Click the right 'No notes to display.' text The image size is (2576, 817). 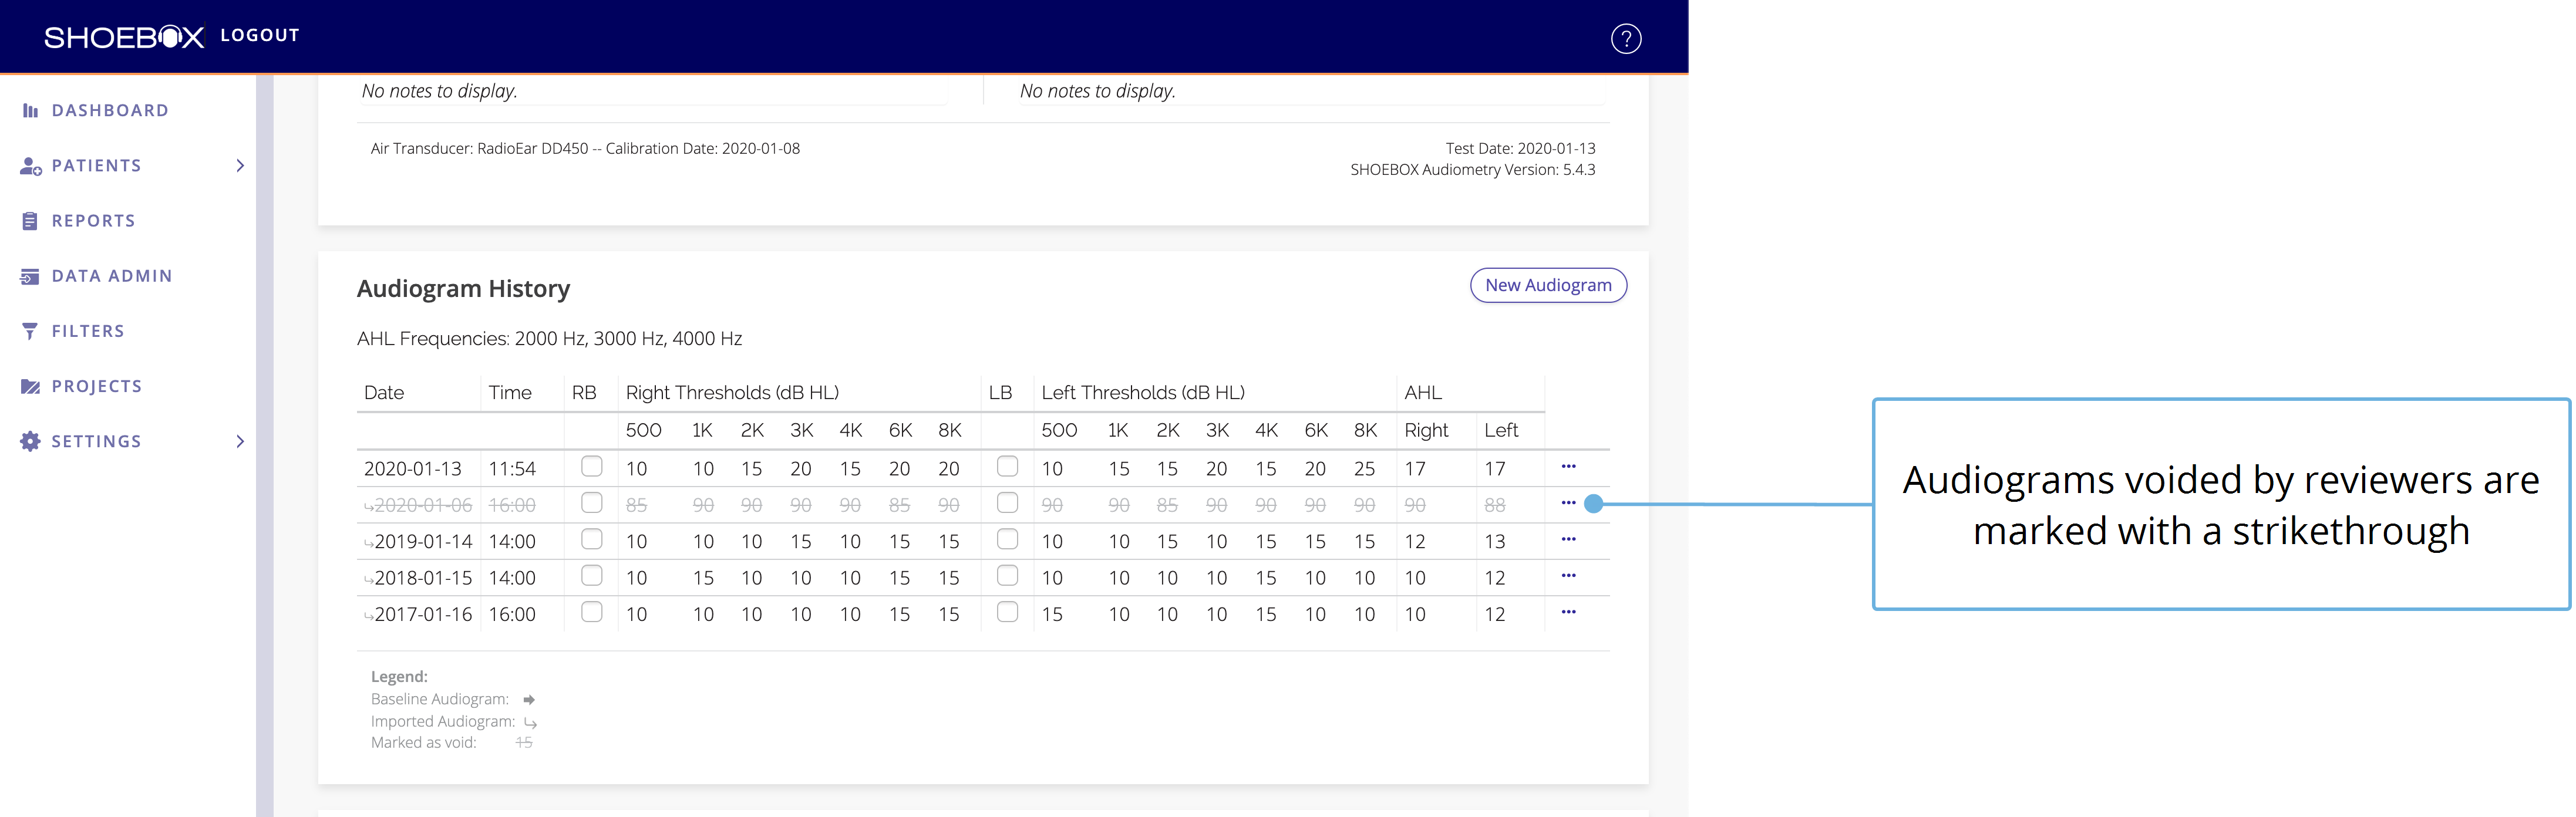pyautogui.click(x=1097, y=91)
